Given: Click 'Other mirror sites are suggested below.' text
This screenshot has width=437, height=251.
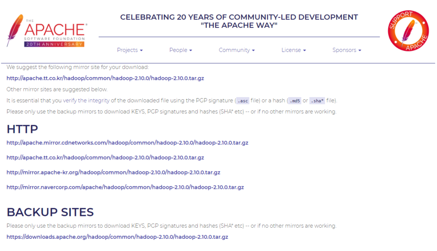Looking at the screenshot, I should click(x=57, y=90).
